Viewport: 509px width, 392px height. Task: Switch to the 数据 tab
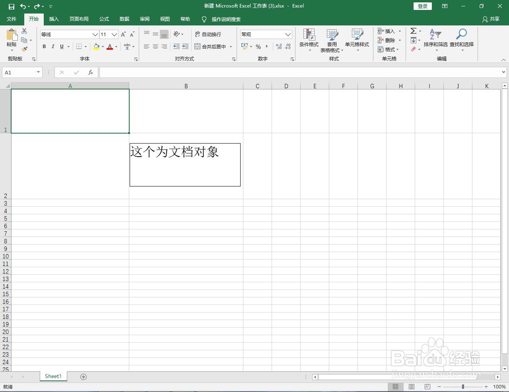pos(124,19)
